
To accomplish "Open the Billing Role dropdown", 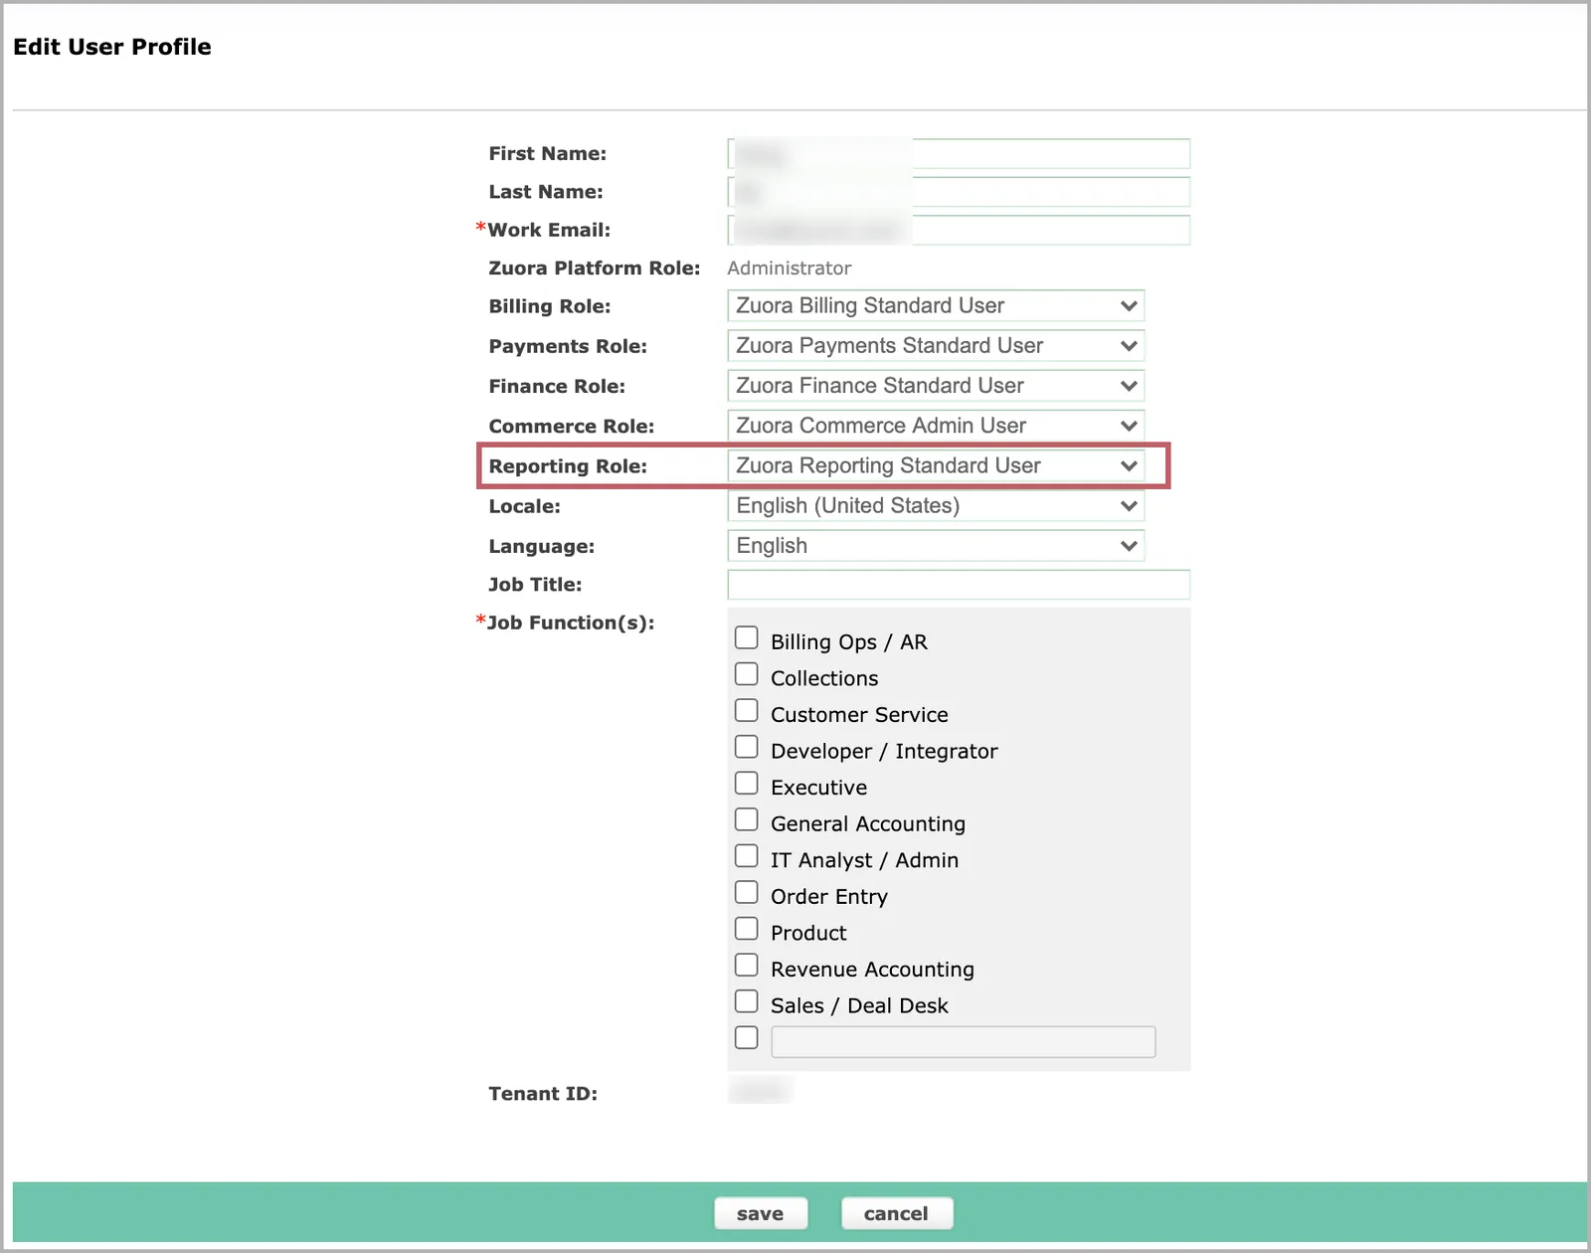I will point(936,305).
